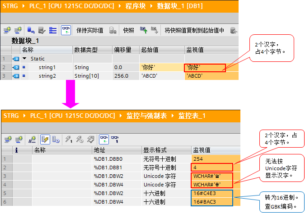305x214 pixels.
Task: Click monitor value 16#BAC3
Action: pyautogui.click(x=216, y=202)
